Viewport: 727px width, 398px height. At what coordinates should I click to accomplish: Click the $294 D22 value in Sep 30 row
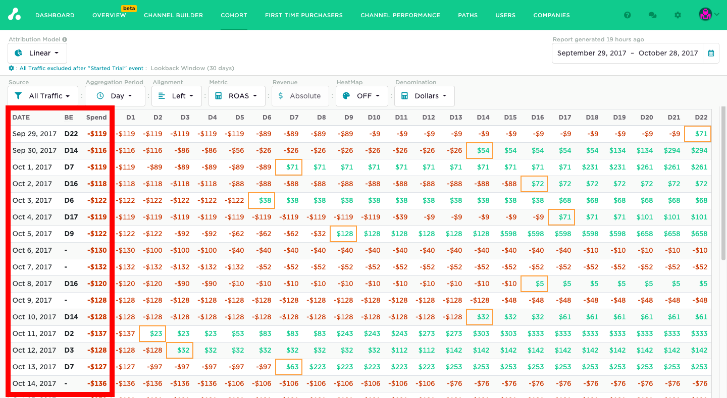[699, 150]
